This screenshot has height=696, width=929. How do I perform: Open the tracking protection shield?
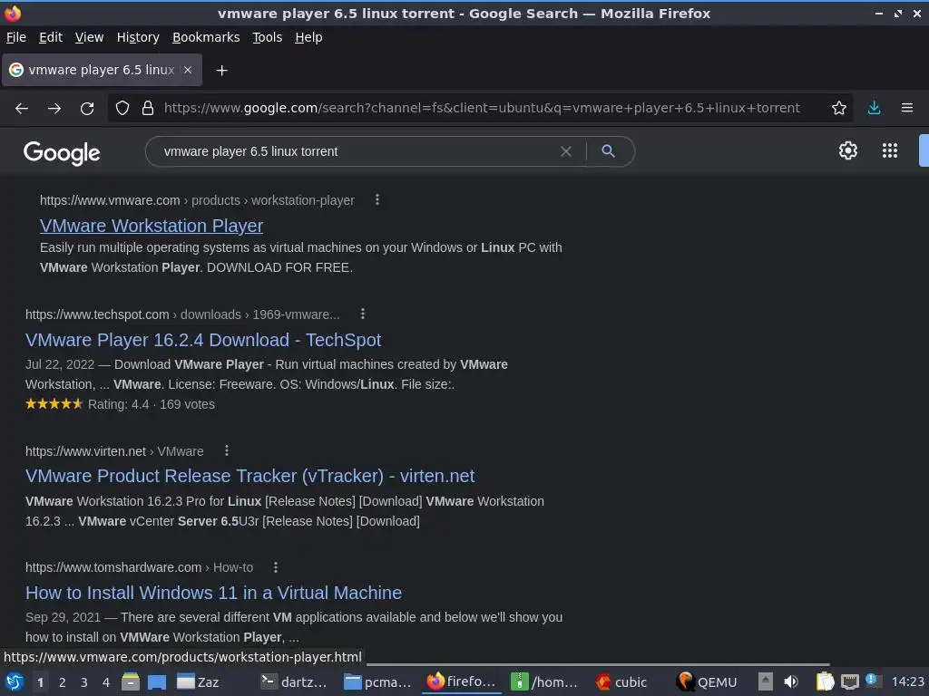click(x=122, y=109)
